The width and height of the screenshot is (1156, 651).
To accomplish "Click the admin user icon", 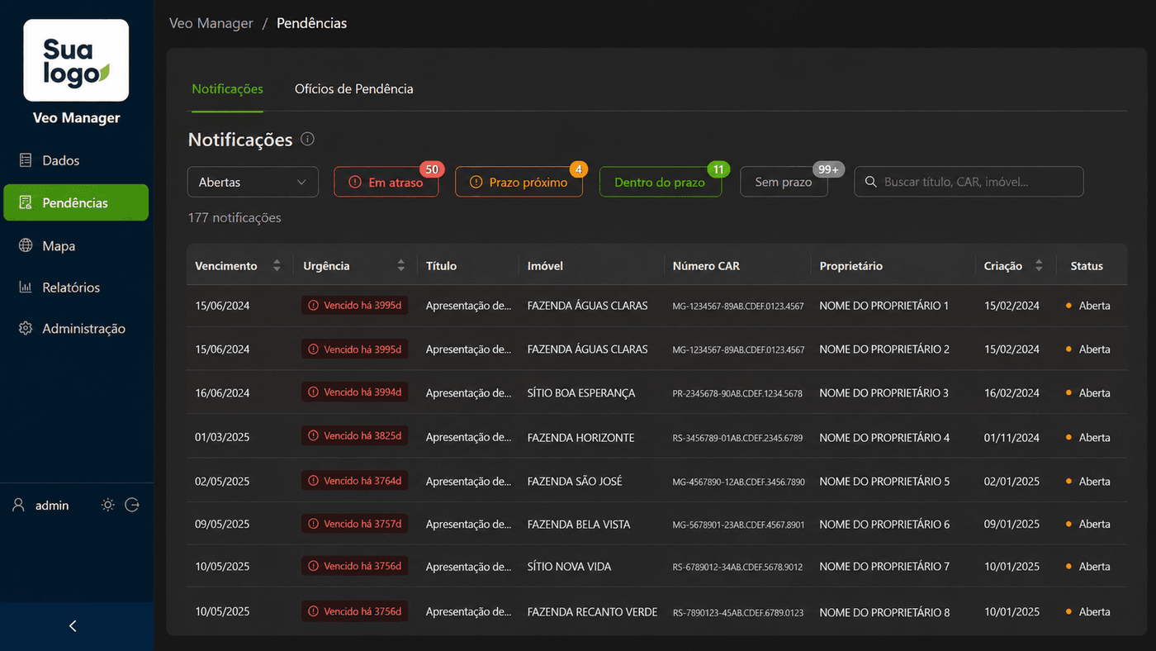I will point(18,505).
